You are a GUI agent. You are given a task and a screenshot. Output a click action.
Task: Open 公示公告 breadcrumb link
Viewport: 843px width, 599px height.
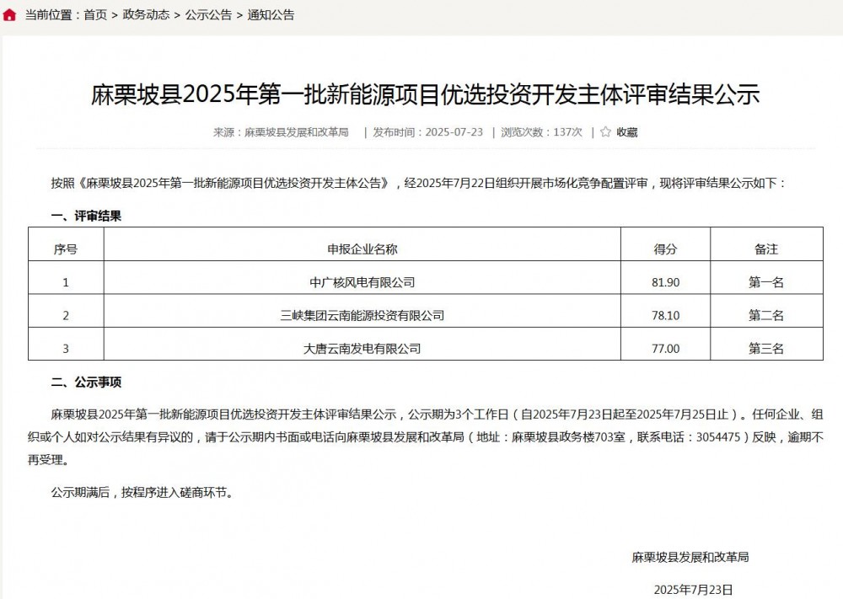(x=208, y=15)
